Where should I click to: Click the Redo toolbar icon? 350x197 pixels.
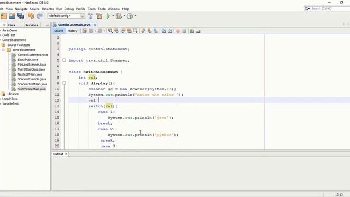coord(39,16)
